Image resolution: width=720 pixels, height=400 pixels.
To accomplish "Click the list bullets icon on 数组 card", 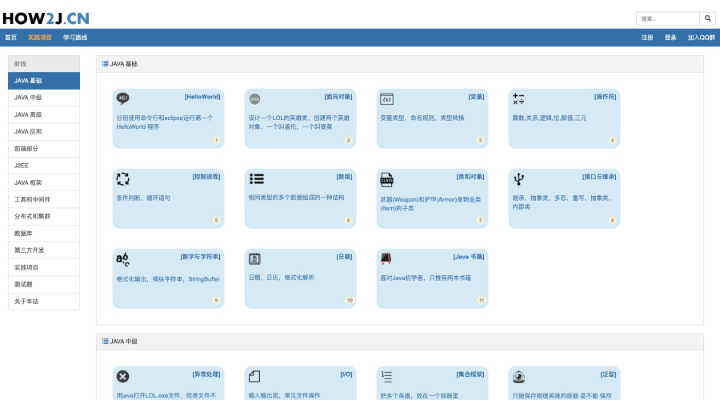I will click(257, 178).
